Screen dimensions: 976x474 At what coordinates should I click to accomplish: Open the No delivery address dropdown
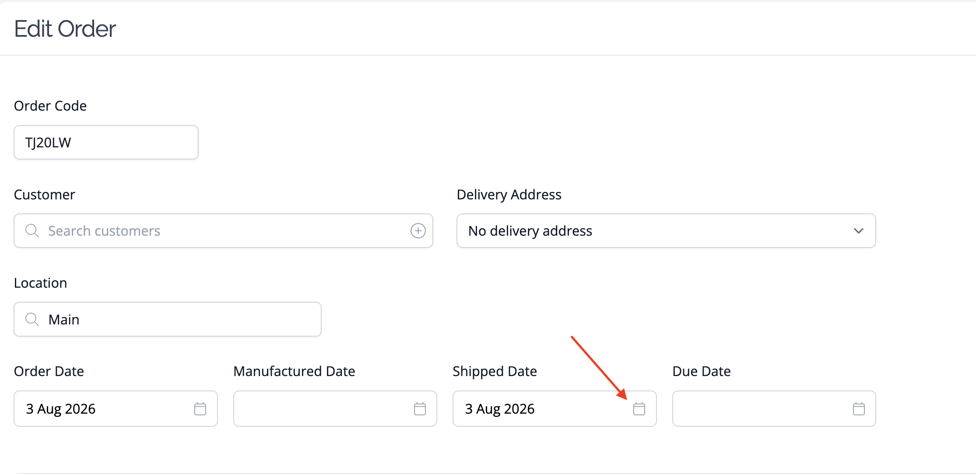point(666,230)
